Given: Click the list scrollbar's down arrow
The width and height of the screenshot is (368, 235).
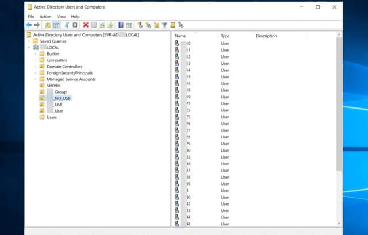Looking at the screenshot, I should click(x=339, y=224).
